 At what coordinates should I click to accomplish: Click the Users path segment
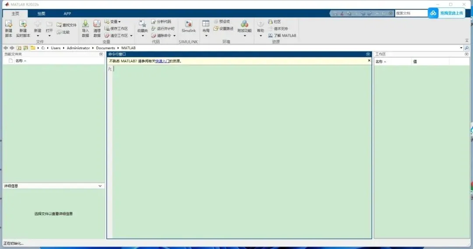56,48
